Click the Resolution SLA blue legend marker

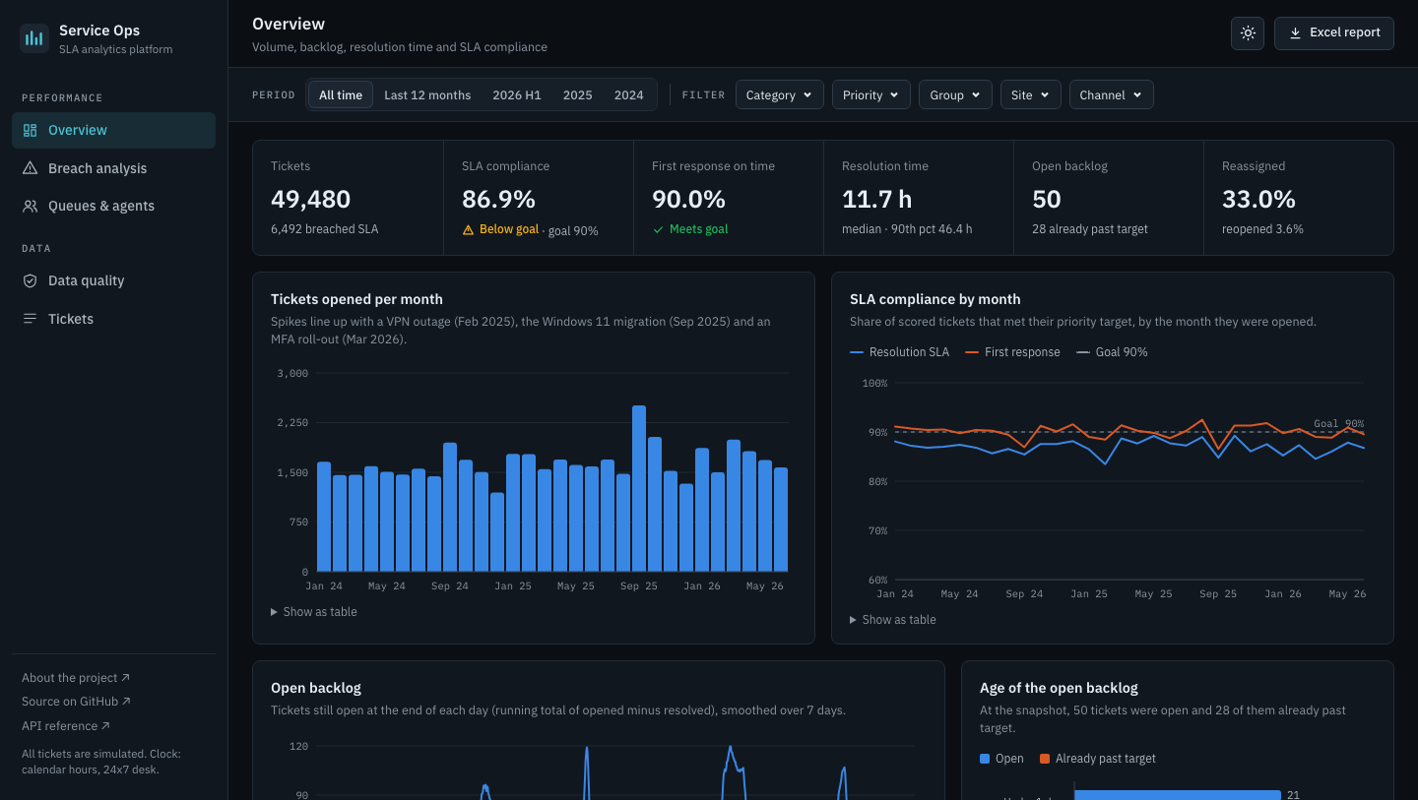pos(857,352)
